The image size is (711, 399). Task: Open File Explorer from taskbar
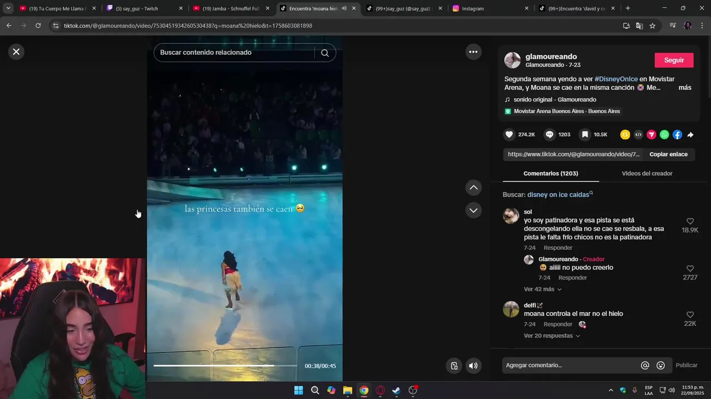pyautogui.click(x=347, y=390)
